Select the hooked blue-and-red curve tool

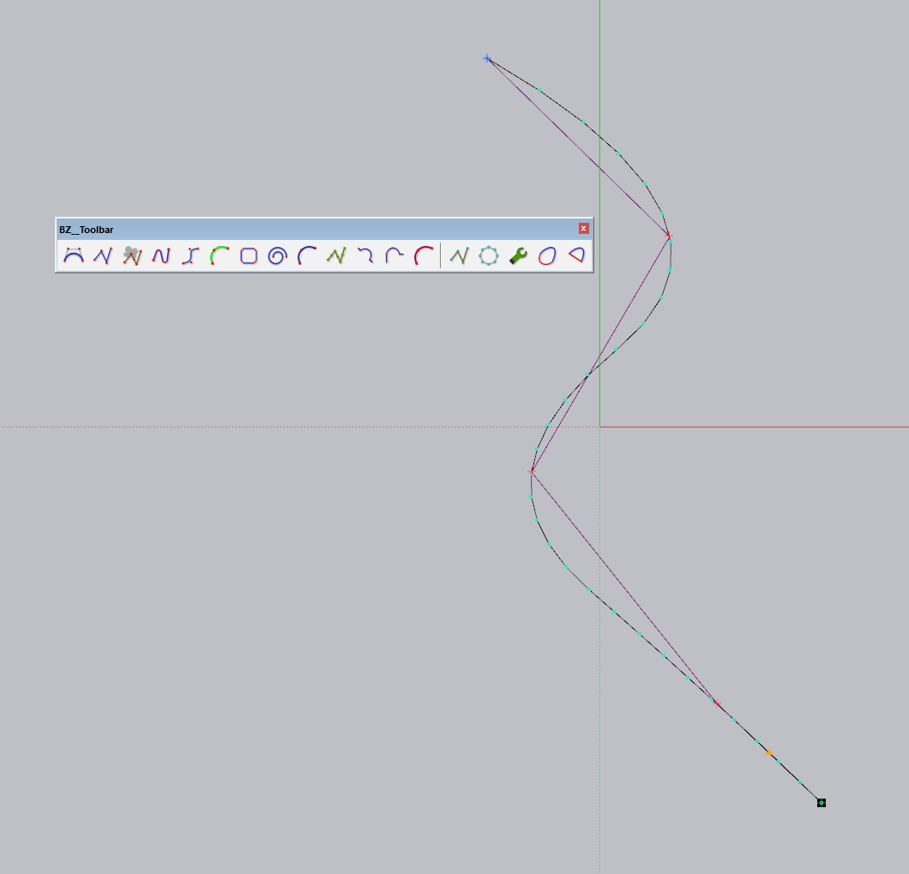coord(365,255)
